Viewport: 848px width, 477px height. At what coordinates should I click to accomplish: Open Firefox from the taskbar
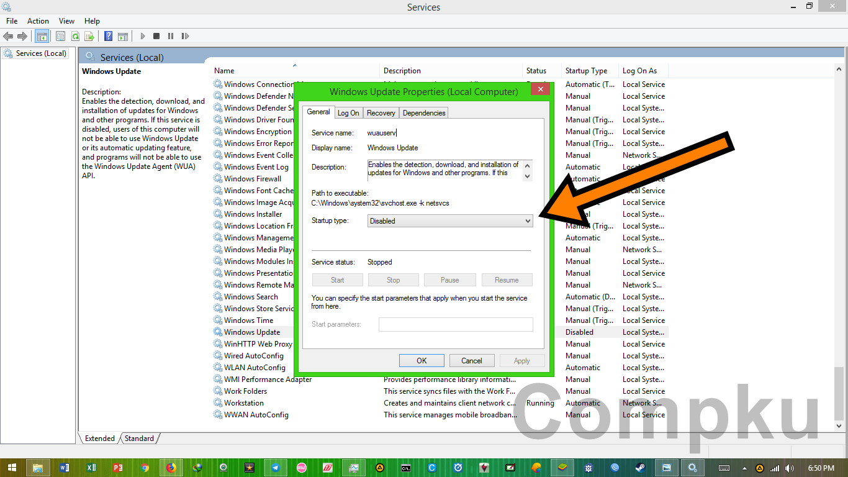tap(171, 468)
